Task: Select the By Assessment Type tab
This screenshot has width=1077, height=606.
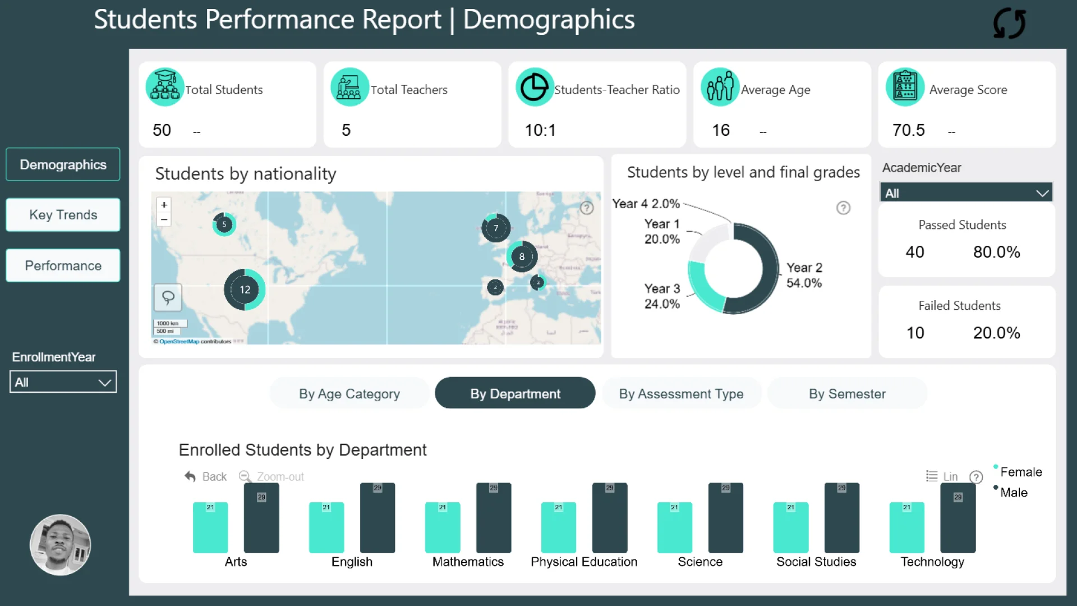Action: (x=681, y=394)
